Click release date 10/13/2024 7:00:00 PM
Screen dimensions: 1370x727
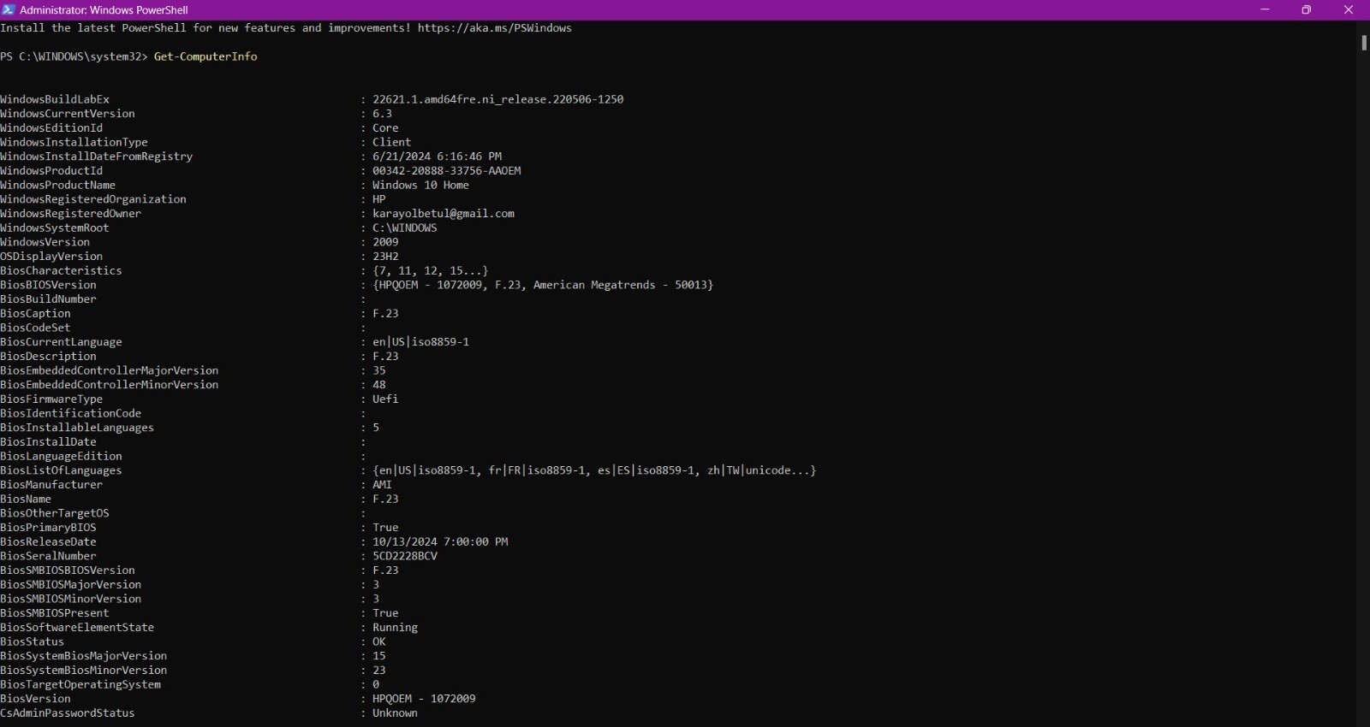pyautogui.click(x=440, y=541)
